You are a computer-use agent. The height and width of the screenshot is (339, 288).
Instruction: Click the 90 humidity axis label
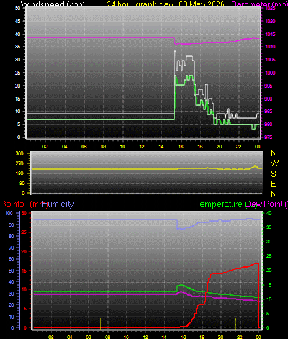[x=11, y=225]
